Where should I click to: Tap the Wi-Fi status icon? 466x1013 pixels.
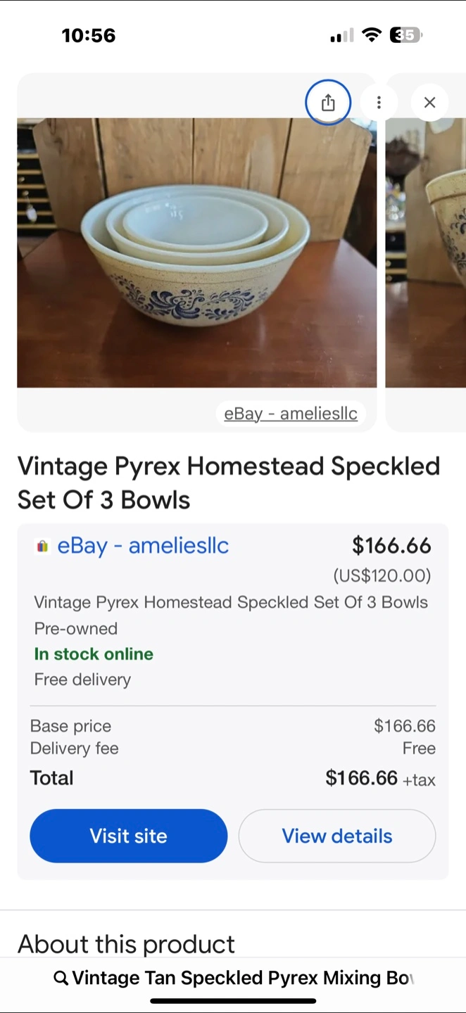coord(372,35)
